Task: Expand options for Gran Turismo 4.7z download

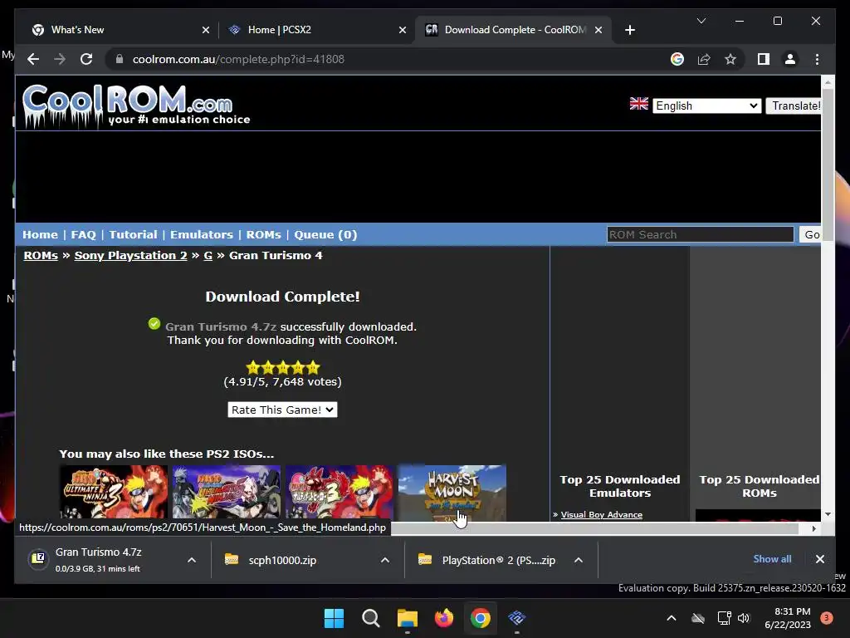Action: [x=192, y=560]
